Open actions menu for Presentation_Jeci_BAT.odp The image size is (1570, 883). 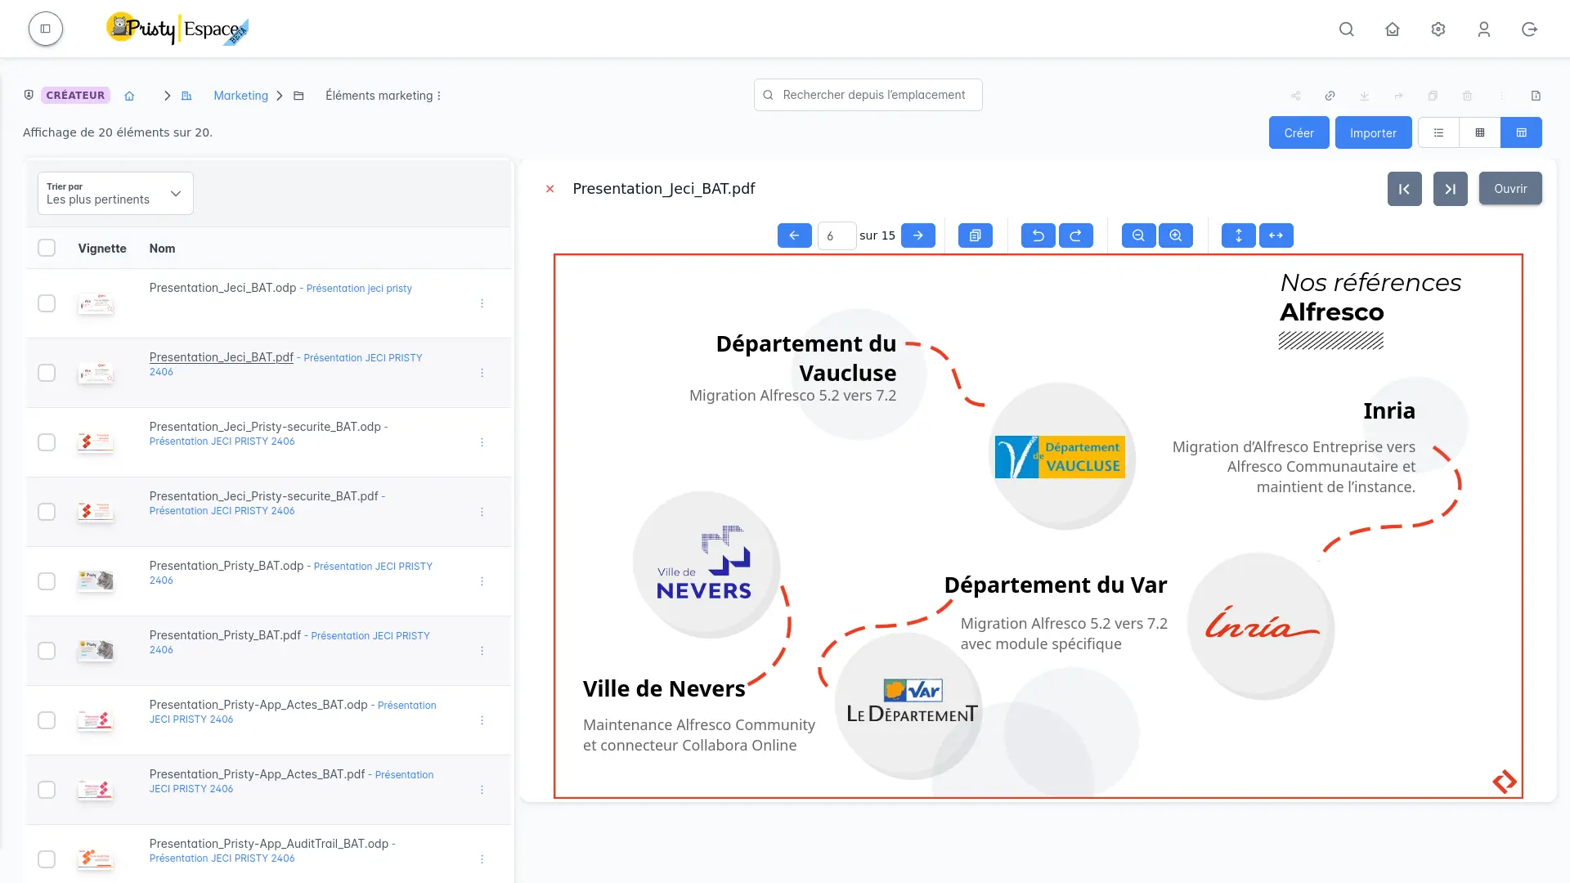(x=482, y=303)
